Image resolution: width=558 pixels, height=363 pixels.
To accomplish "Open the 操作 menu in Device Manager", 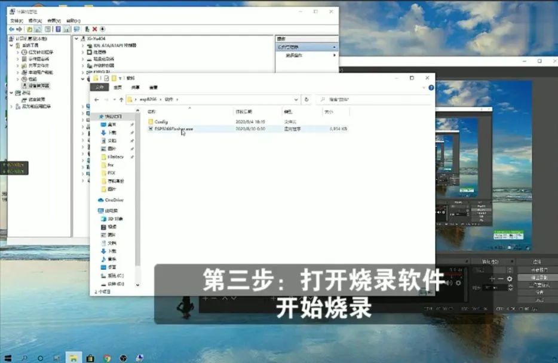I will [x=35, y=20].
